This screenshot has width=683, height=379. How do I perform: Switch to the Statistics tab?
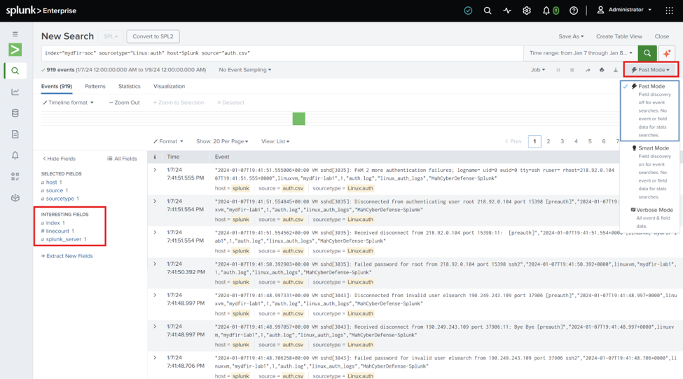tap(130, 86)
